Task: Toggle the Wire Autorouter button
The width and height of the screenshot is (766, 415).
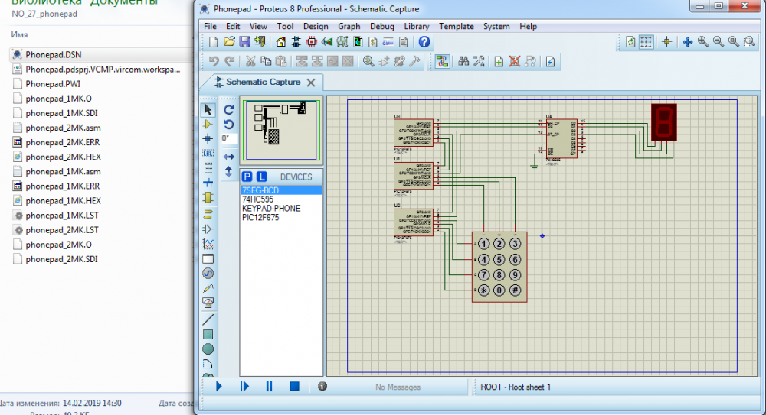Action: click(443, 61)
